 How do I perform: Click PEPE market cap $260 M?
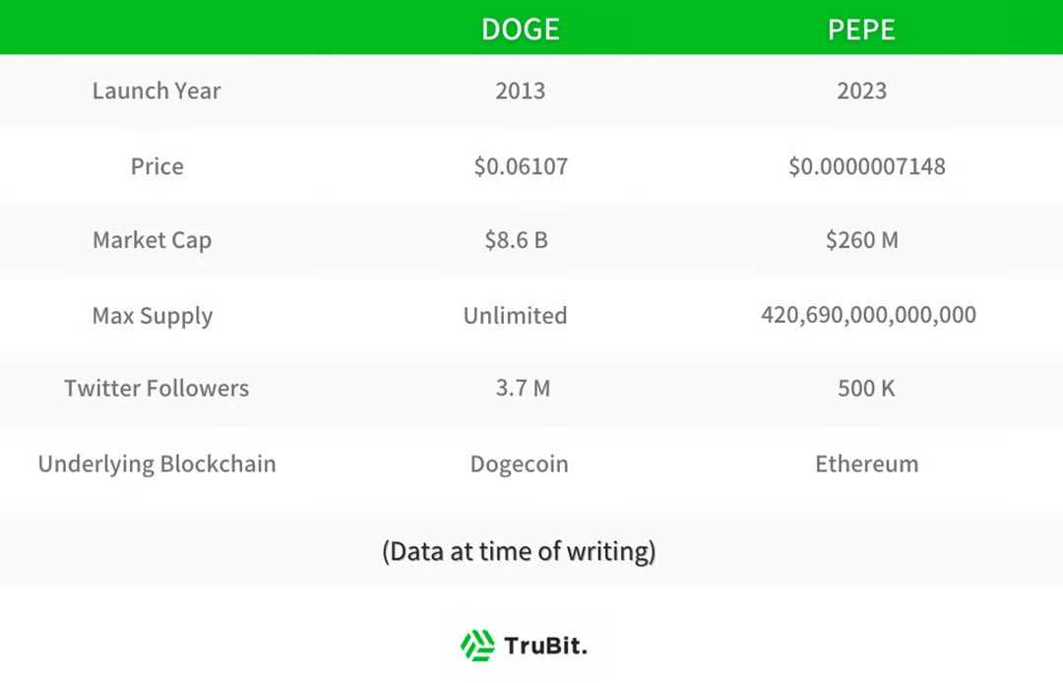click(861, 240)
